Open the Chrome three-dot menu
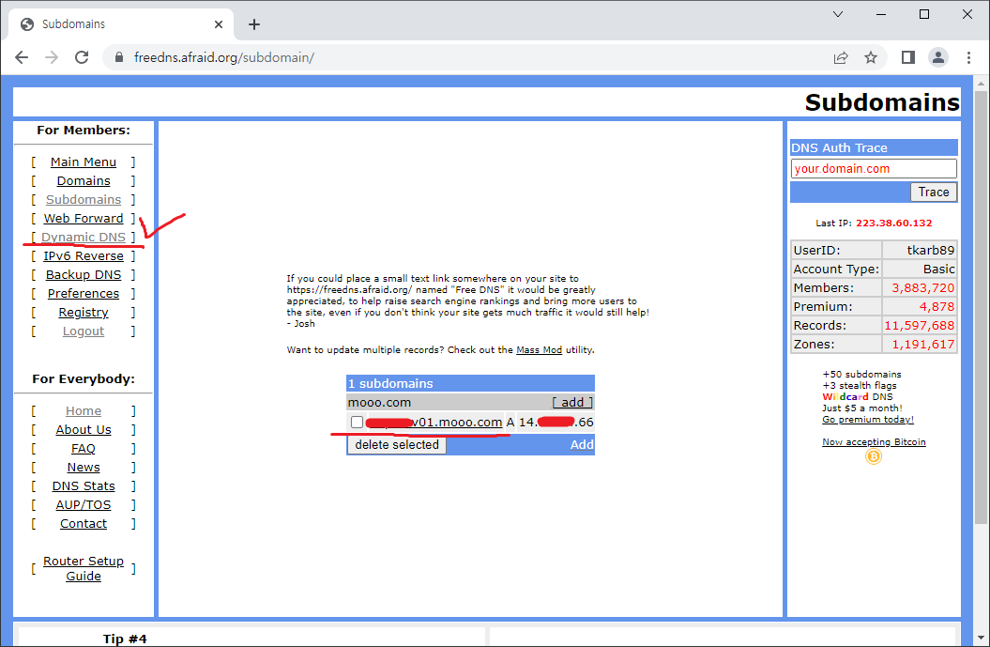 (968, 57)
